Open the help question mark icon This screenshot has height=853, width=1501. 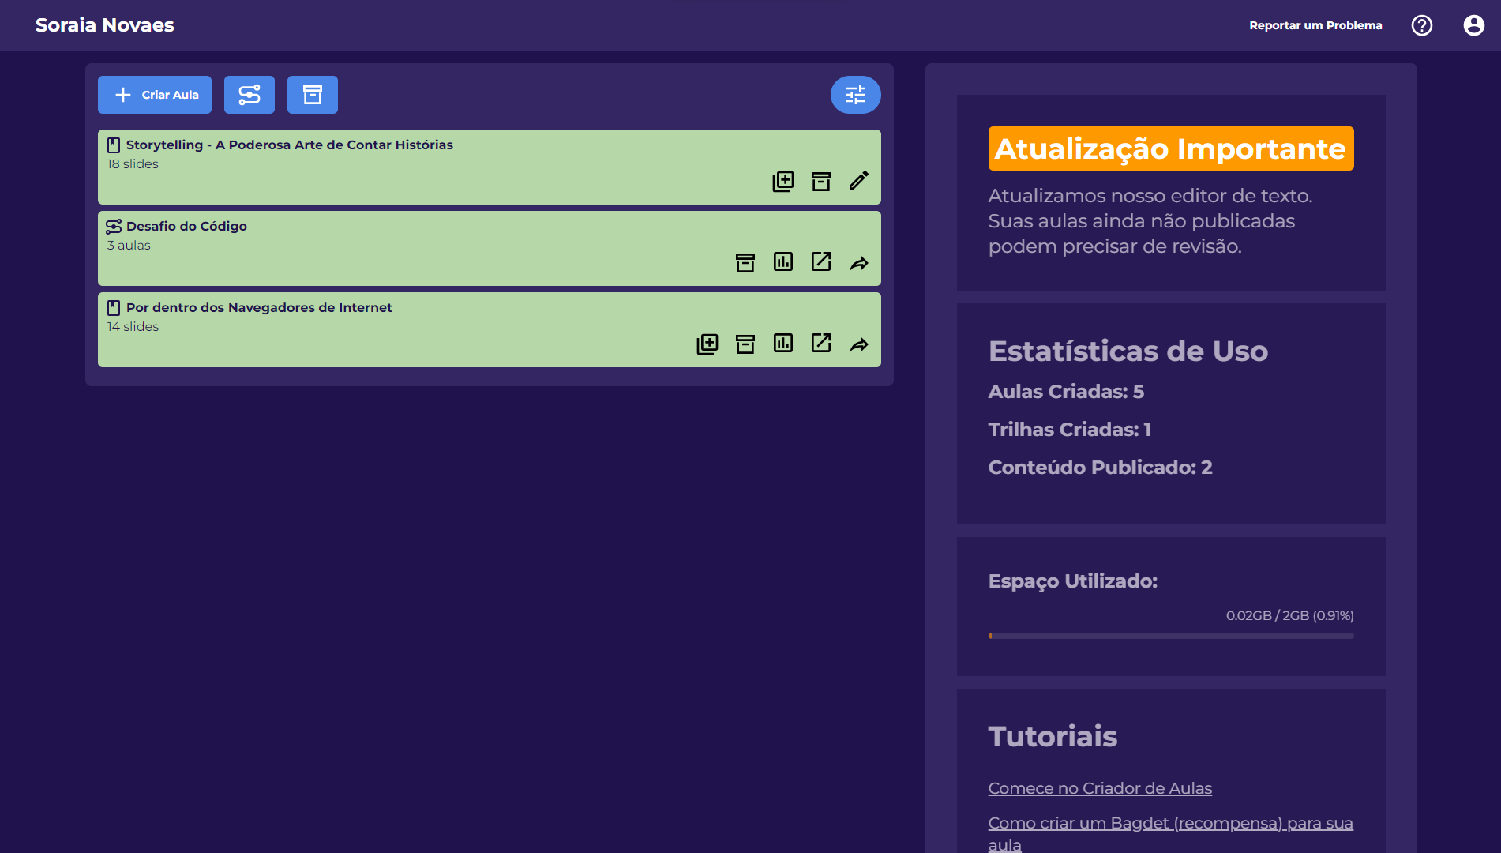click(x=1421, y=25)
